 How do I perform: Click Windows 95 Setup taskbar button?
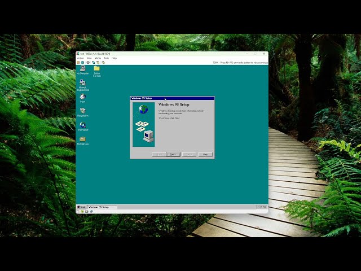click(102, 207)
